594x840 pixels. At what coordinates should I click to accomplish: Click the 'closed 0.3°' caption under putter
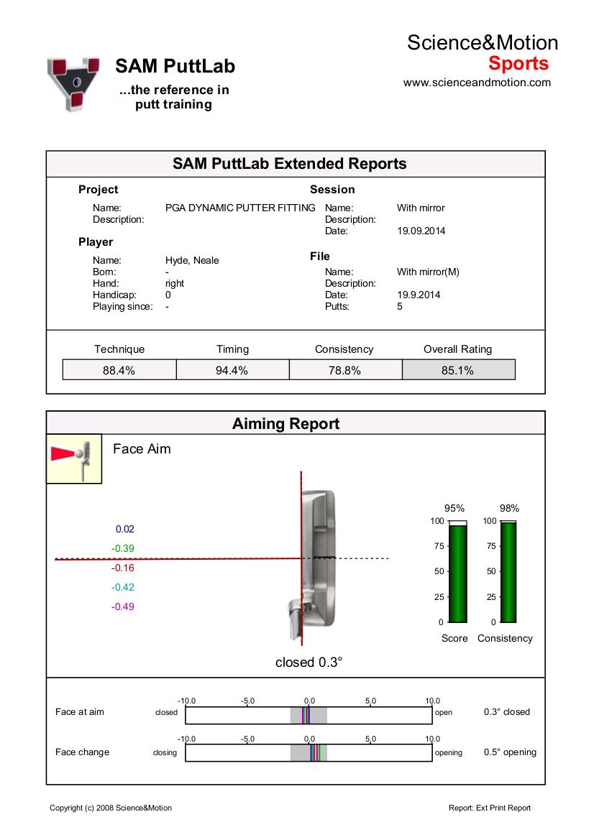(309, 663)
